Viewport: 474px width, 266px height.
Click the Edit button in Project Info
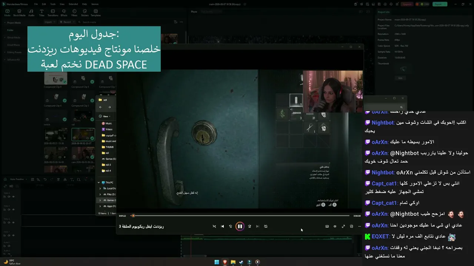point(400,78)
